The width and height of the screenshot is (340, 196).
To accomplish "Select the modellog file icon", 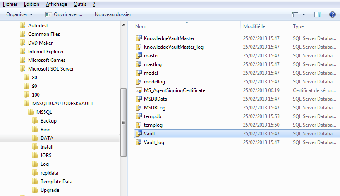I will pyautogui.click(x=139, y=82).
